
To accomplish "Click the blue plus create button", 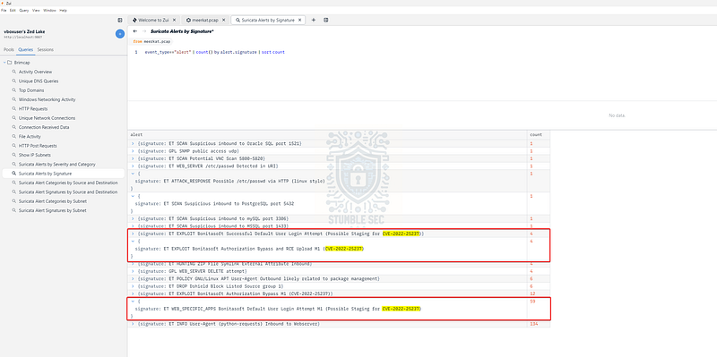I will pos(120,34).
